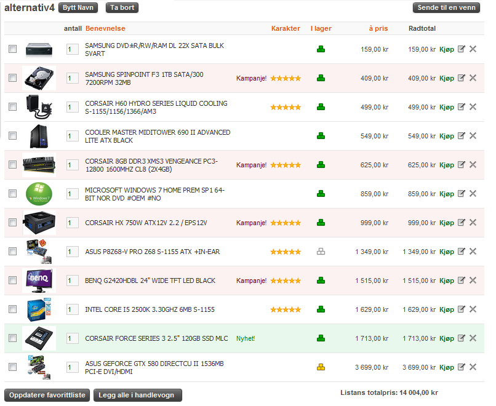496x406 pixels.
Task: Open BenQ monitor product thumbnail
Action: [39, 281]
